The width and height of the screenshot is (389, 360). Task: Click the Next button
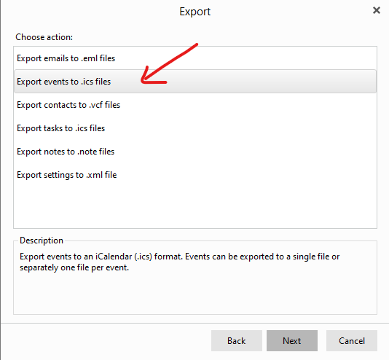coord(291,340)
